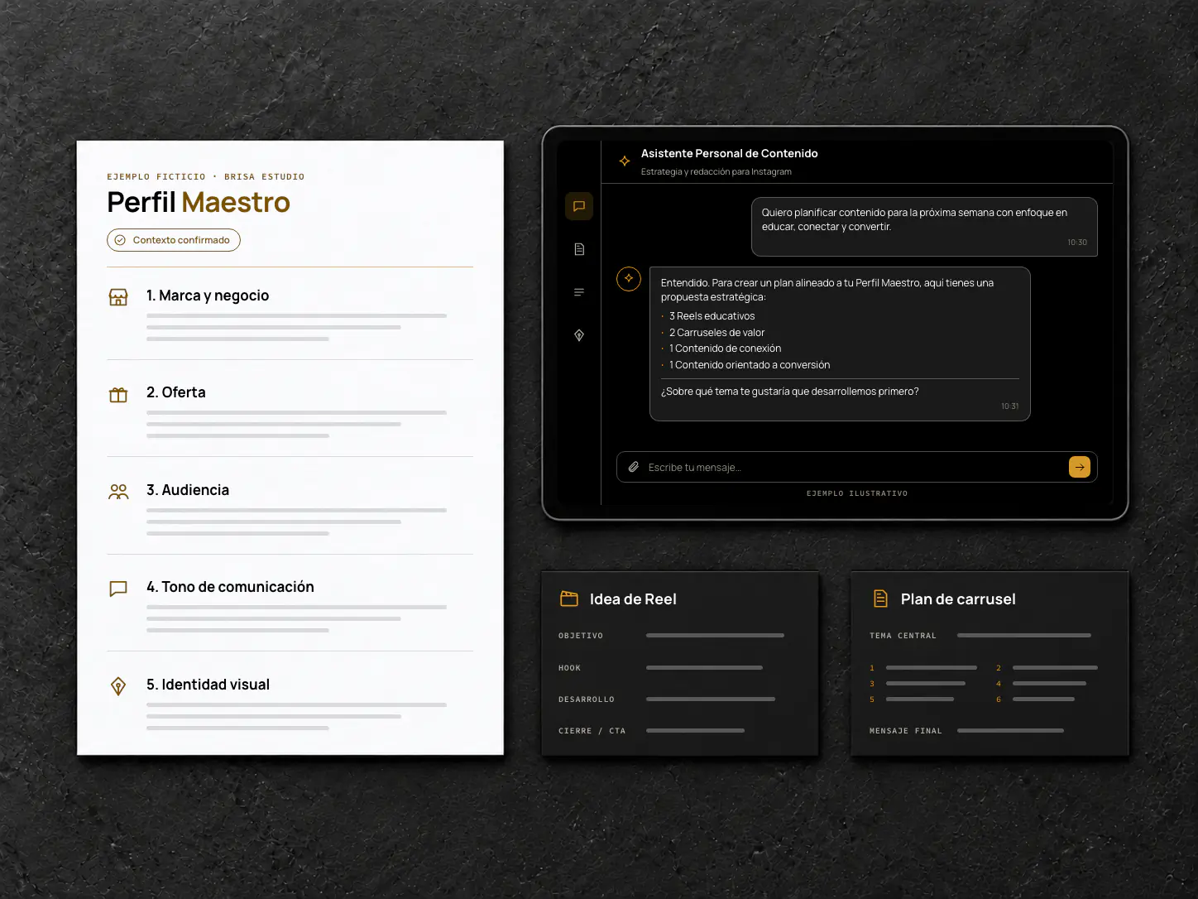
Task: Click the check circle icon in Contexto confirmado
Action: coord(120,240)
